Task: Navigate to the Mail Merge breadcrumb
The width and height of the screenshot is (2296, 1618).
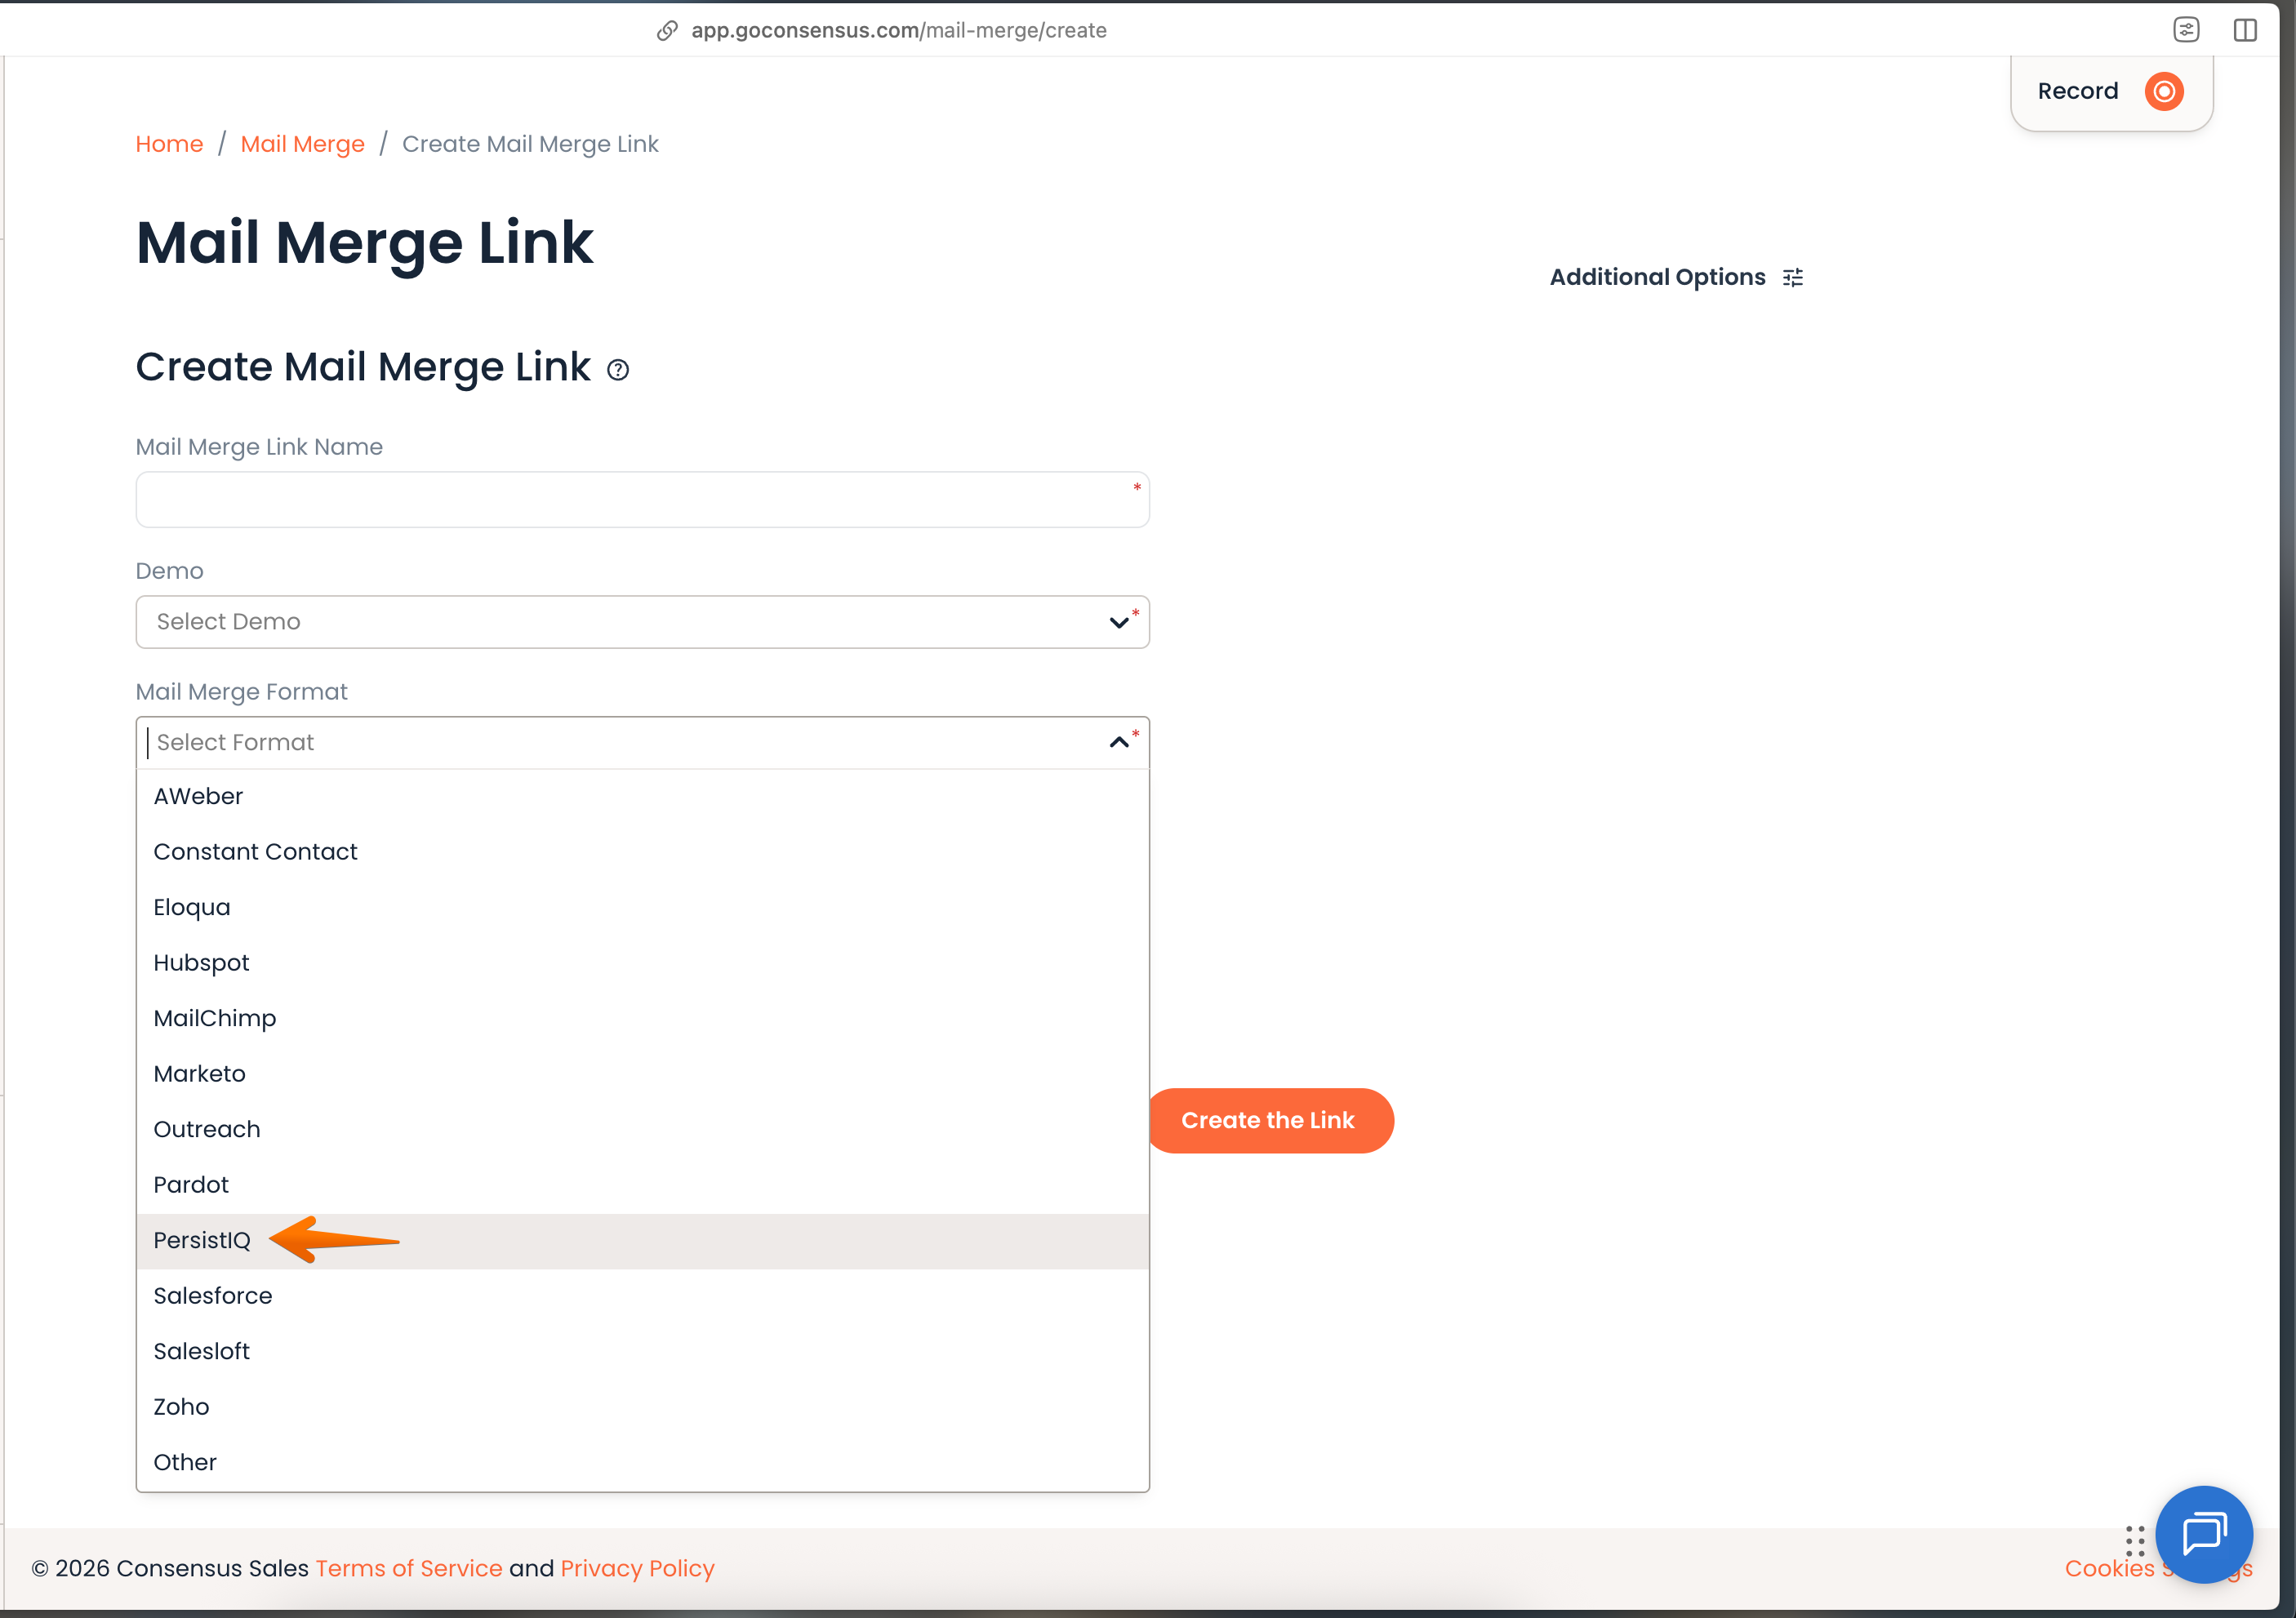Action: coord(302,144)
